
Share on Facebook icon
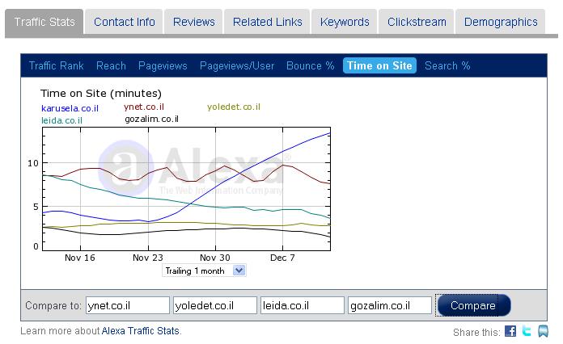[510, 331]
